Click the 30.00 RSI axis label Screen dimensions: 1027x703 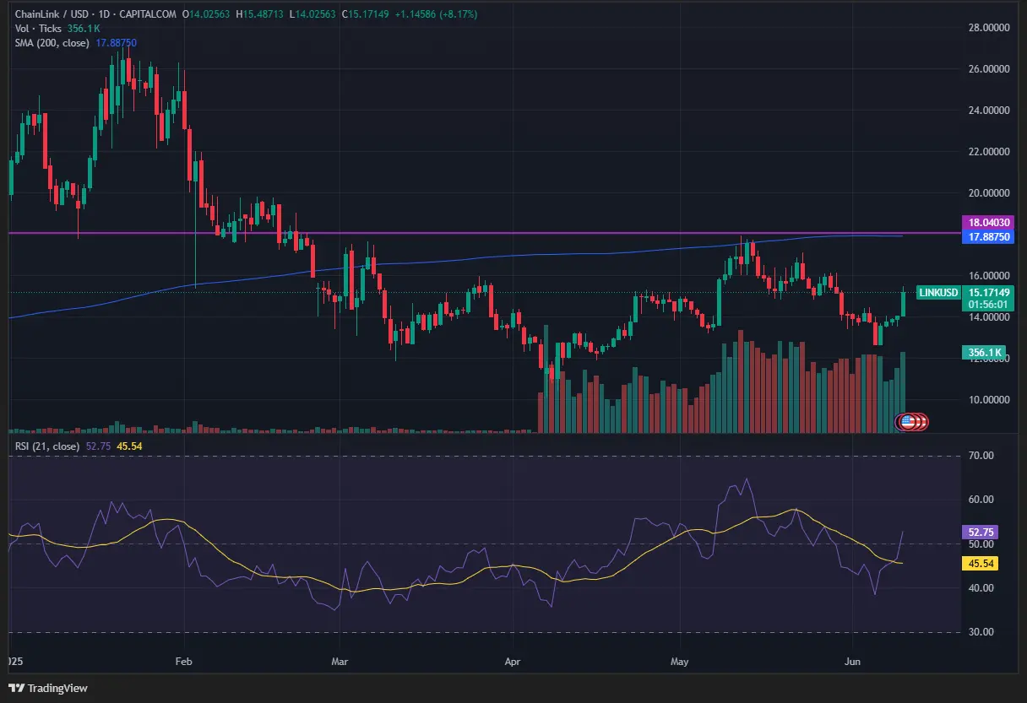coord(980,631)
